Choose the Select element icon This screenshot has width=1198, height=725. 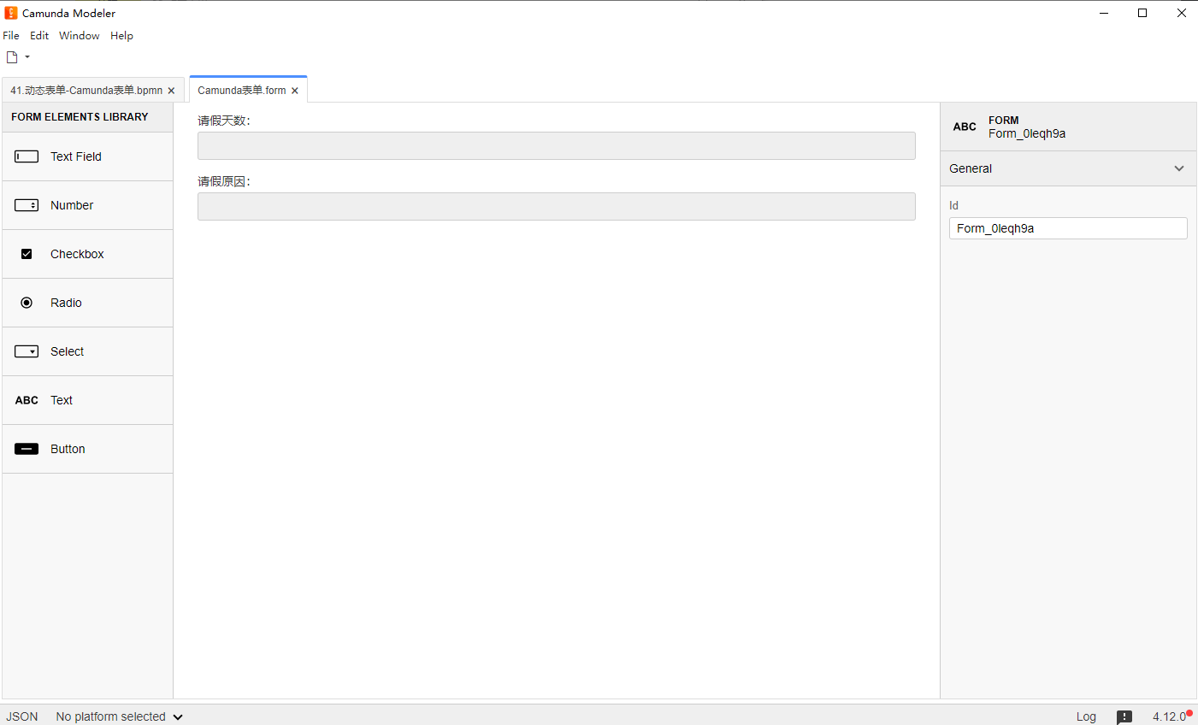click(x=27, y=351)
